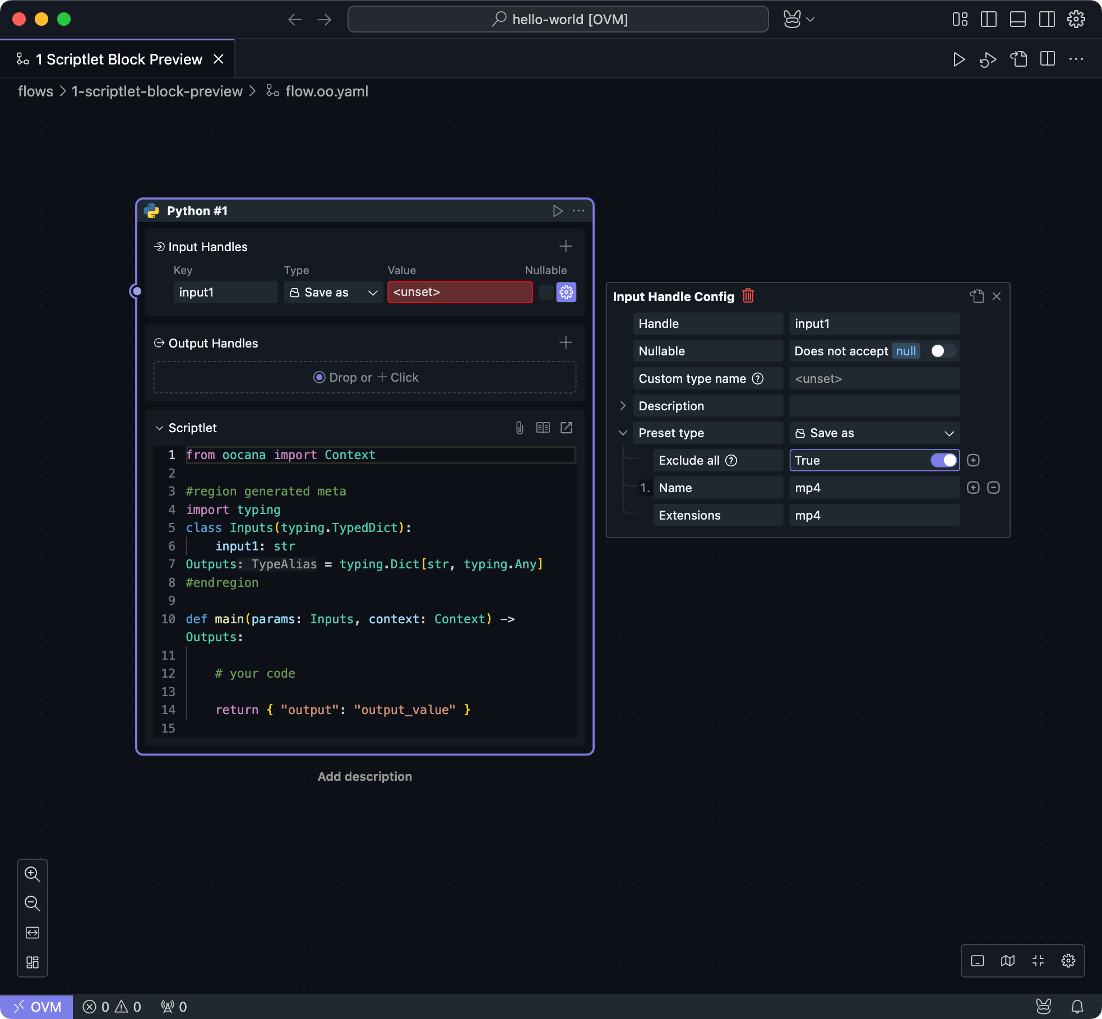The width and height of the screenshot is (1102, 1019).
Task: Open Scriptlet in external editor icon
Action: pos(567,428)
